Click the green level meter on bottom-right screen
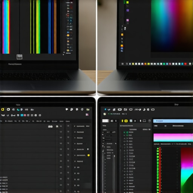The image size is (193, 193). point(158,170)
